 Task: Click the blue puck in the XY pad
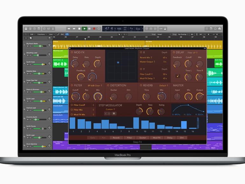point(118,62)
